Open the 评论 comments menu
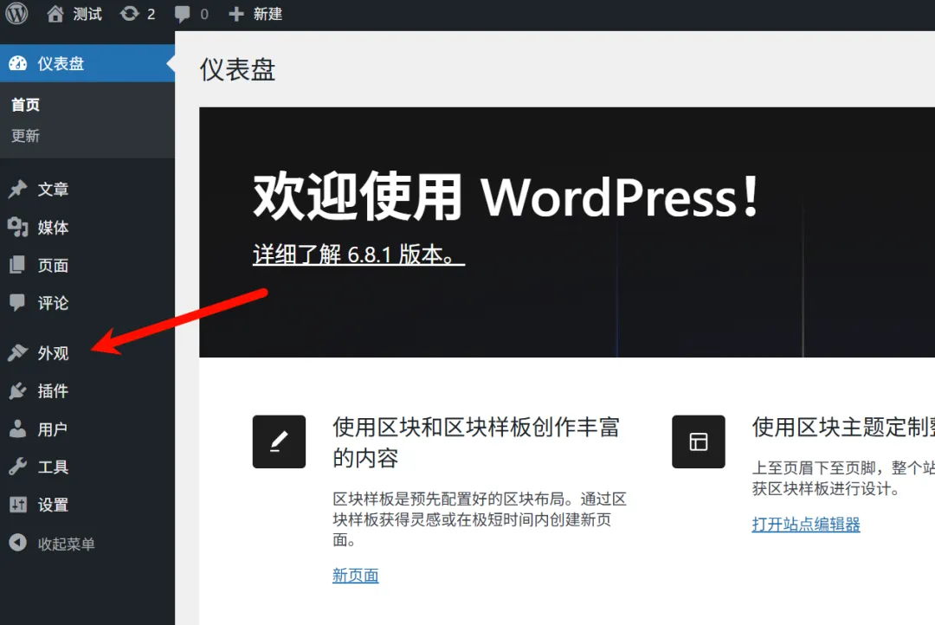935x625 pixels. [x=87, y=303]
